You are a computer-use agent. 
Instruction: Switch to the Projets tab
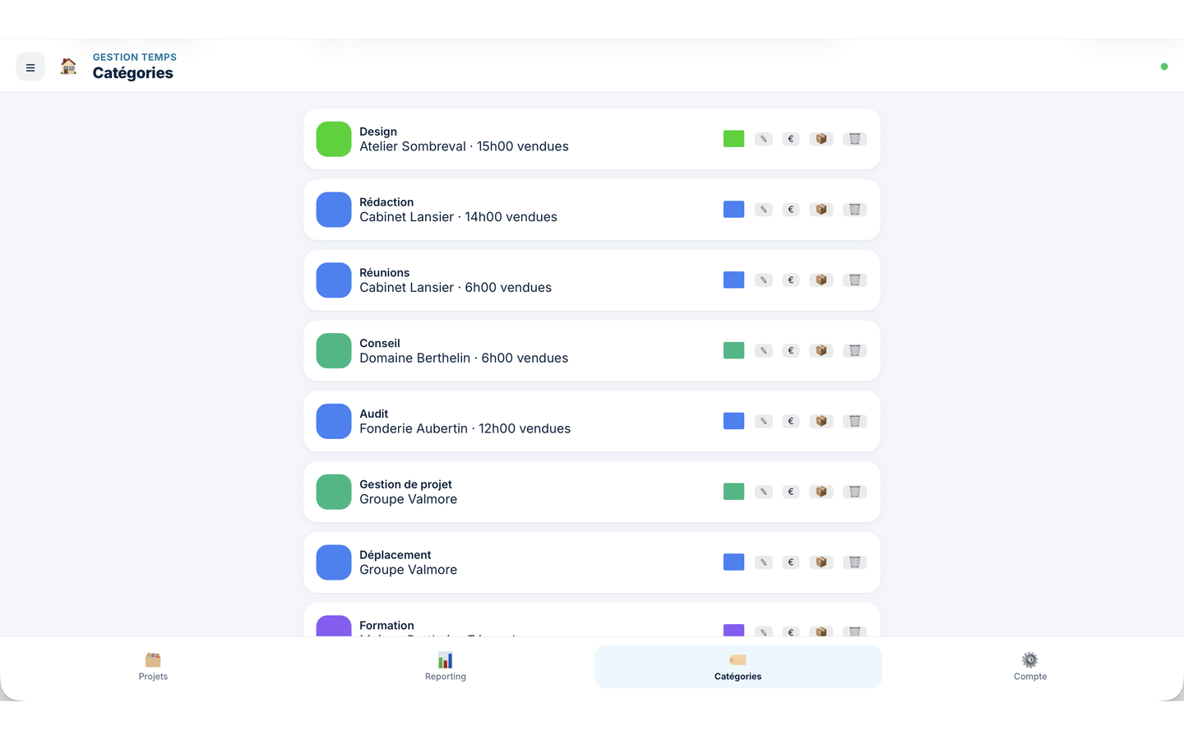(153, 667)
